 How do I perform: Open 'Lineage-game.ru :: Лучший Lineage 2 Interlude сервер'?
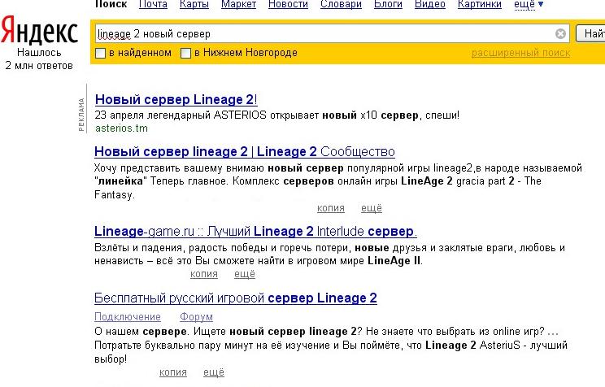255,231
